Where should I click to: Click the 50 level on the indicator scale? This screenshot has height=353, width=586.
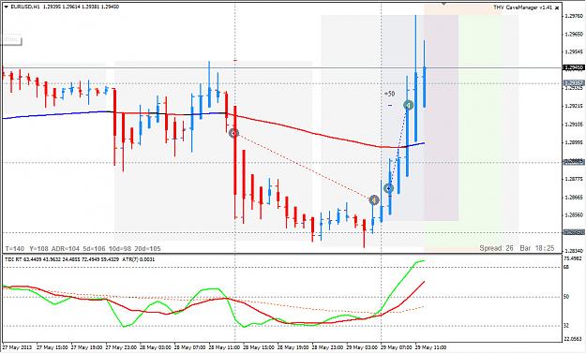click(x=566, y=297)
